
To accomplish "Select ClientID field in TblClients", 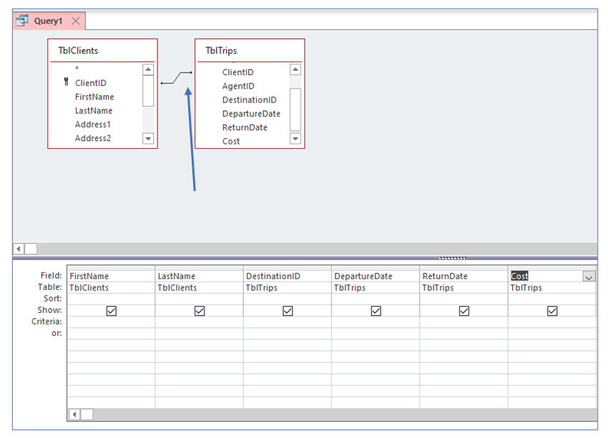I will click(90, 83).
